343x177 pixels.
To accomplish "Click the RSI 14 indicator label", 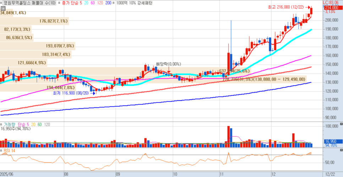I will pos(9,150).
